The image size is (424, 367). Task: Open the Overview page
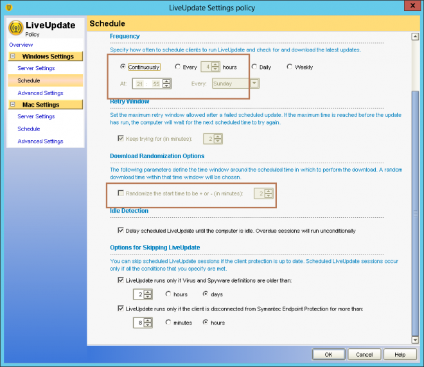coord(21,44)
